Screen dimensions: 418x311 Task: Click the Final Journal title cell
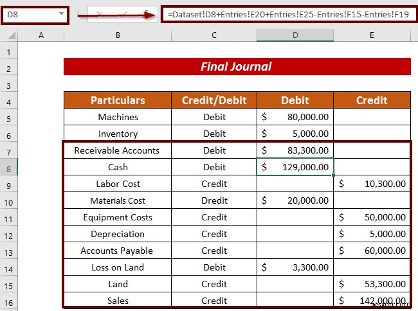[x=237, y=67]
